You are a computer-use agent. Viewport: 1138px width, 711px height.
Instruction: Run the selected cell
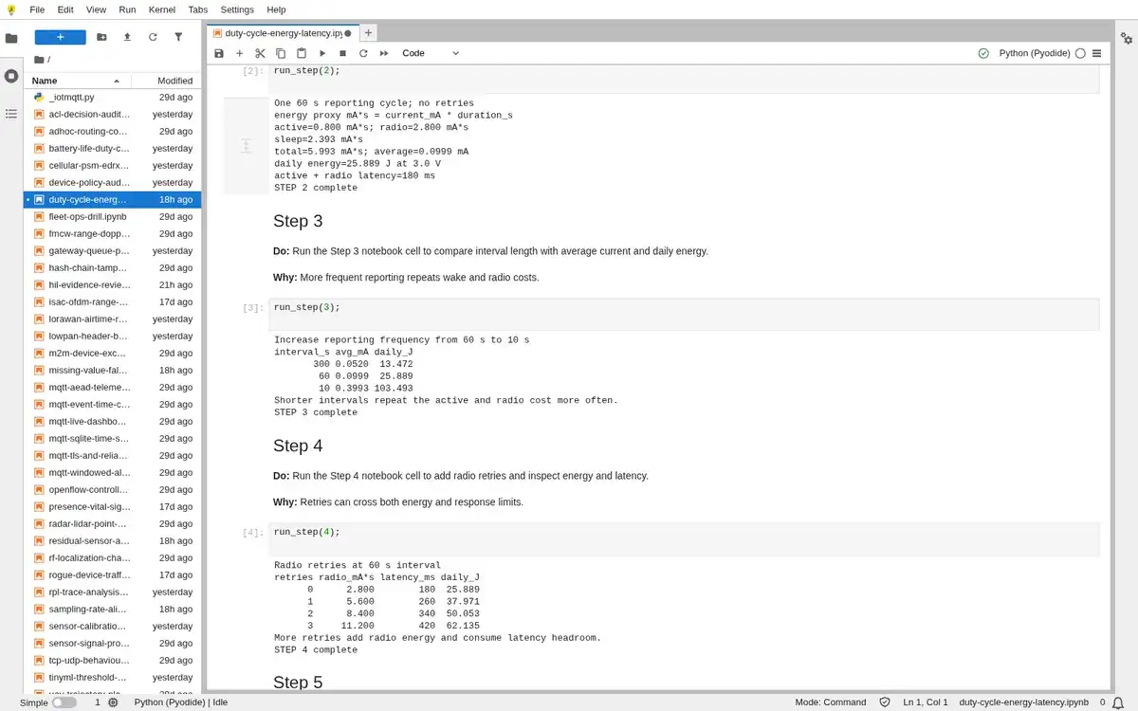pos(322,53)
